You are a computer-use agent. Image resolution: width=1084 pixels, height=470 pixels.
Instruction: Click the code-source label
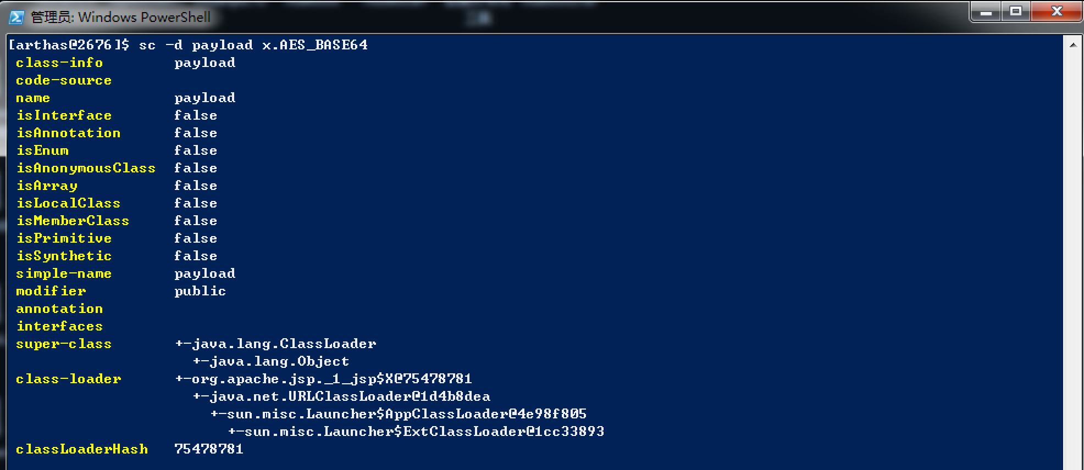tap(64, 80)
